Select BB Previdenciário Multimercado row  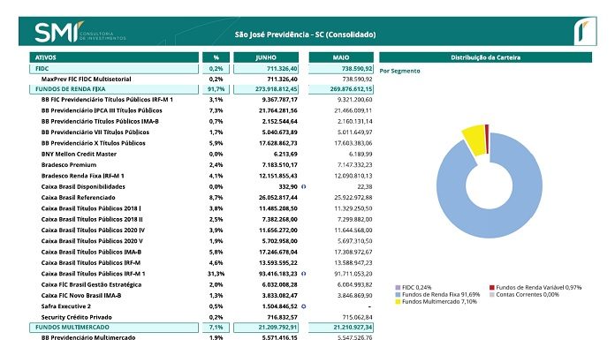pos(88,336)
